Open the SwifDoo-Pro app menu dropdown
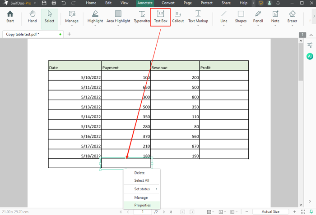316x215 pixels. [x=35, y=3]
